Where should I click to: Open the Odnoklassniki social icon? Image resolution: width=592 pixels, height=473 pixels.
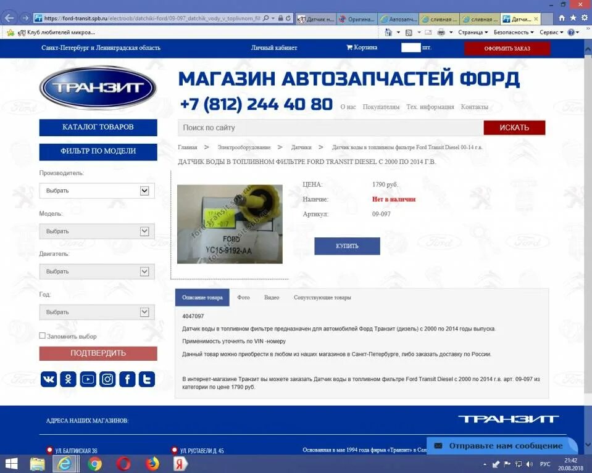(x=69, y=379)
